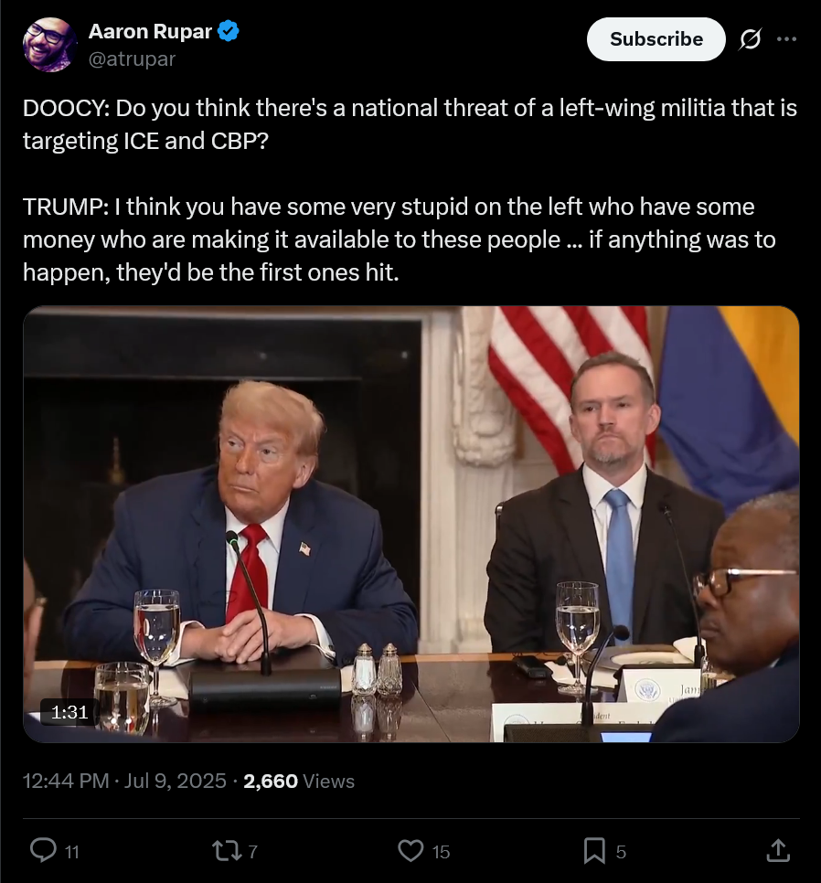Image resolution: width=821 pixels, height=883 pixels.
Task: Click the repost arrows icon
Action: [227, 851]
